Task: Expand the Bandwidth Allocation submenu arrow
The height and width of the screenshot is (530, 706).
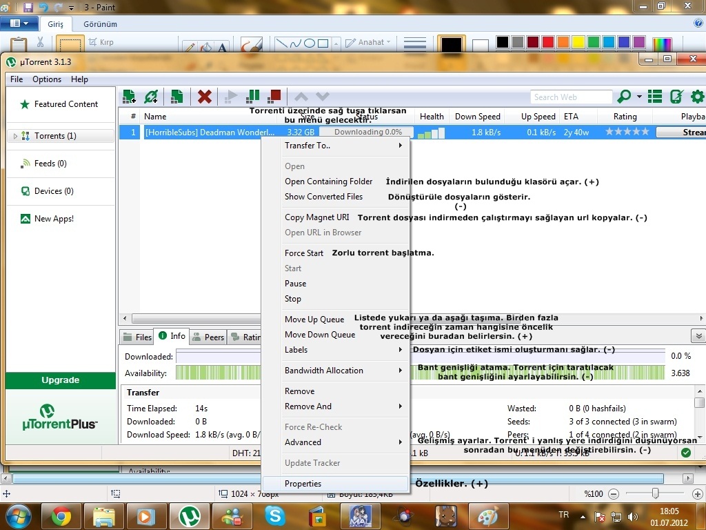Action: (401, 371)
